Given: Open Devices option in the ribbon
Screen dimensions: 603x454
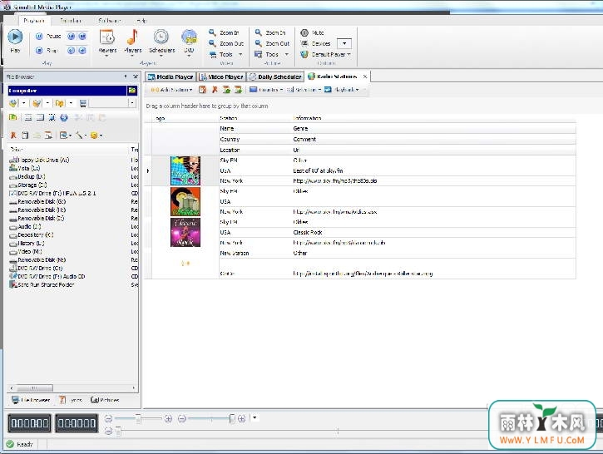Looking at the screenshot, I should coord(316,43).
